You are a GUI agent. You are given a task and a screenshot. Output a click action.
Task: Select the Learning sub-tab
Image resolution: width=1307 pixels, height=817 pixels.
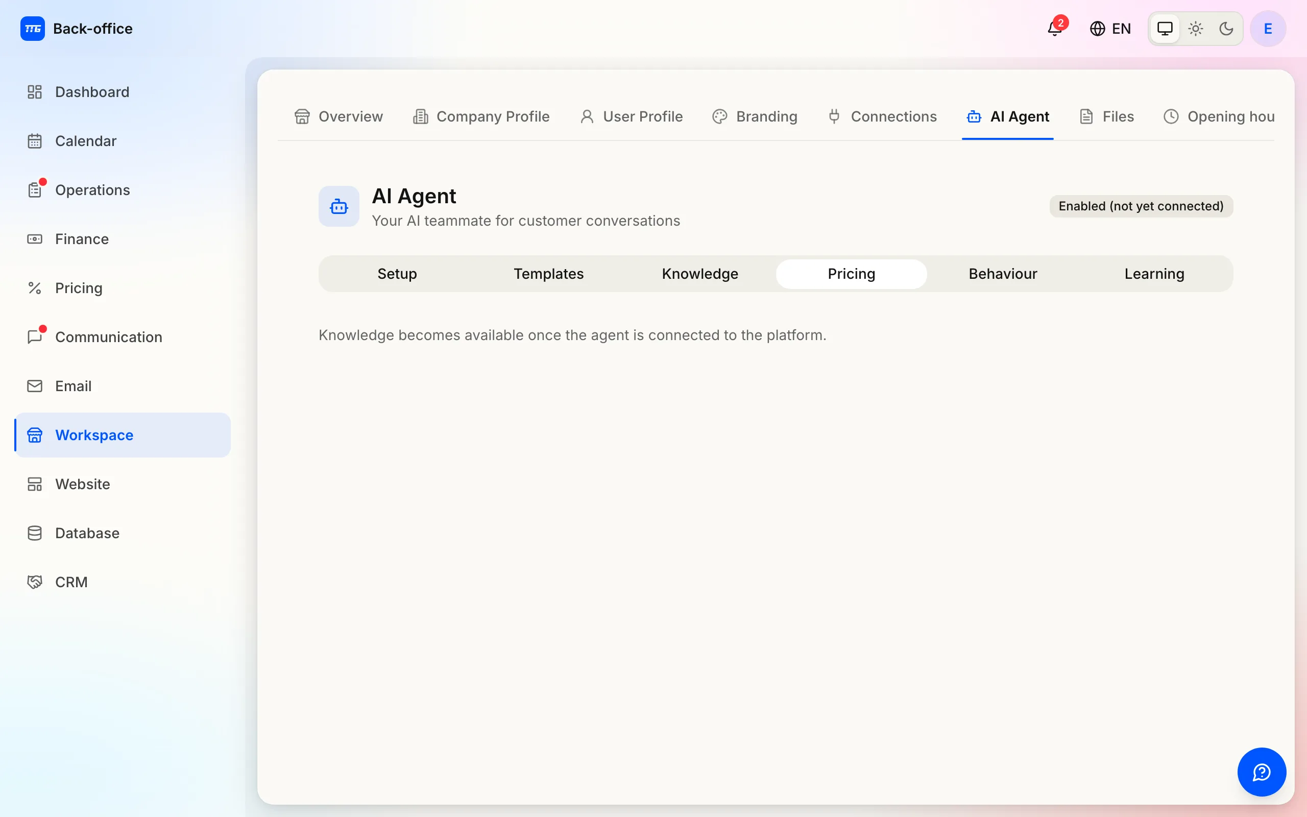[x=1154, y=274]
